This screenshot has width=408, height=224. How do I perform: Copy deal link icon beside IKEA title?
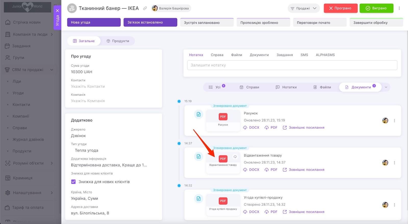point(145,8)
